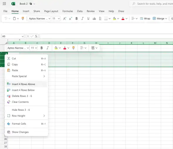The height and width of the screenshot is (149, 173).
Task: Choose Show Changes from the menu
Action: coord(26,132)
